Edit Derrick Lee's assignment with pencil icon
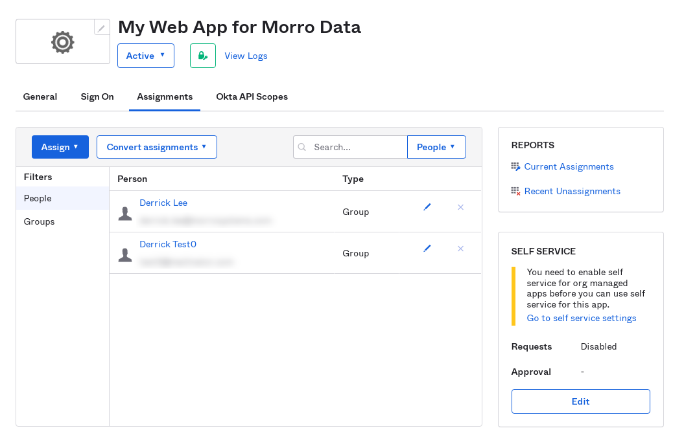 point(427,207)
